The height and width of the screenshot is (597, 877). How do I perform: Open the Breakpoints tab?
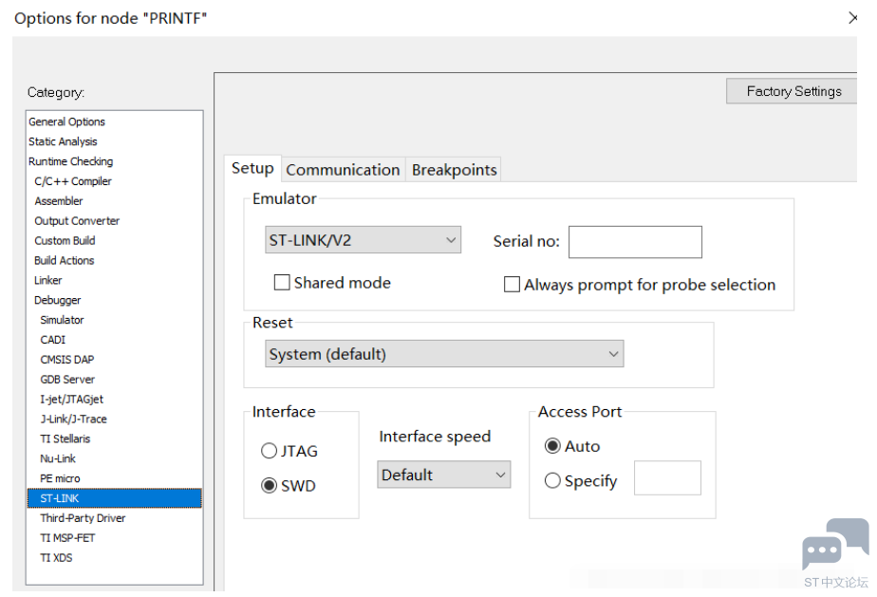tap(454, 170)
